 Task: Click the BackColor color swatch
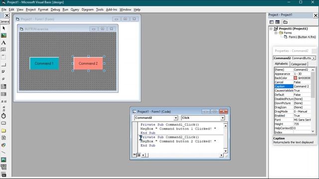[296, 78]
